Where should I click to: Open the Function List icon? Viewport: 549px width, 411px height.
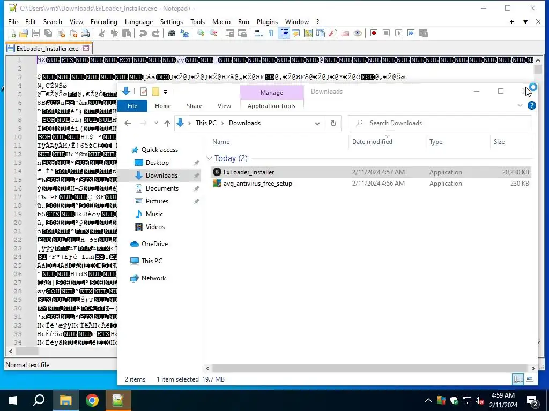tap(332, 34)
